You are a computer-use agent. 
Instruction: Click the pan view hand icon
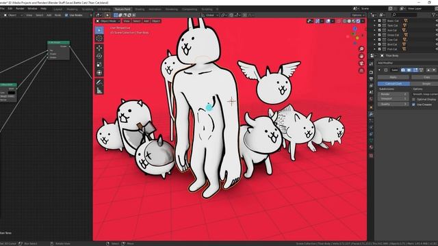pyautogui.click(x=361, y=56)
